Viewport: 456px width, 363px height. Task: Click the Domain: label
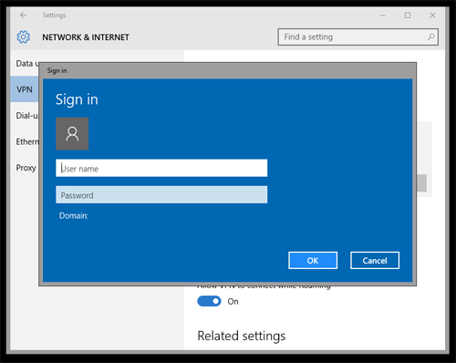click(x=74, y=216)
